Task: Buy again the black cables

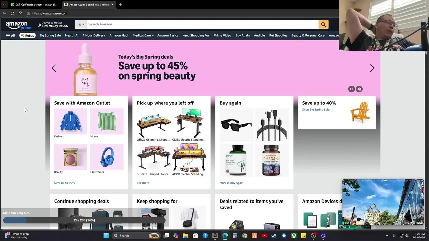Action: pos(272,125)
